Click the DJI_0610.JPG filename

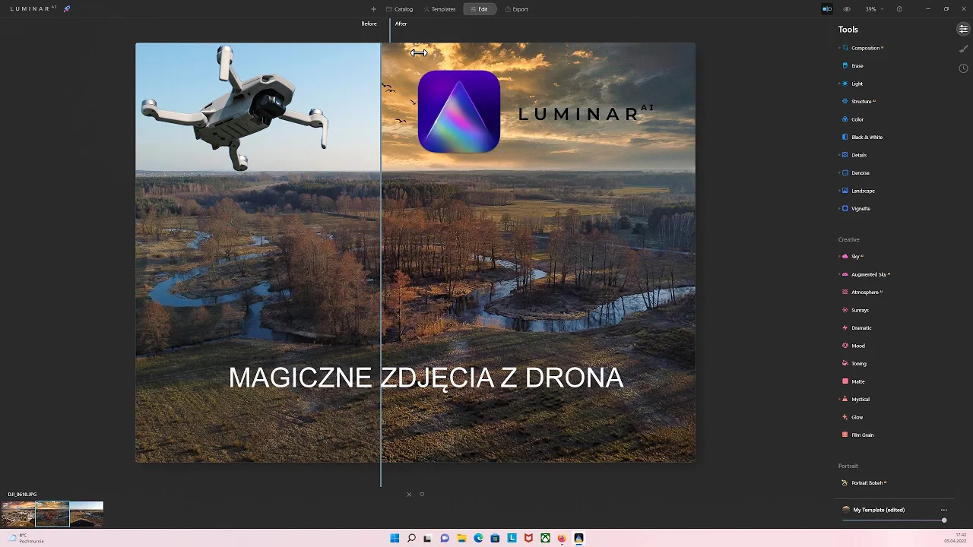coord(22,495)
